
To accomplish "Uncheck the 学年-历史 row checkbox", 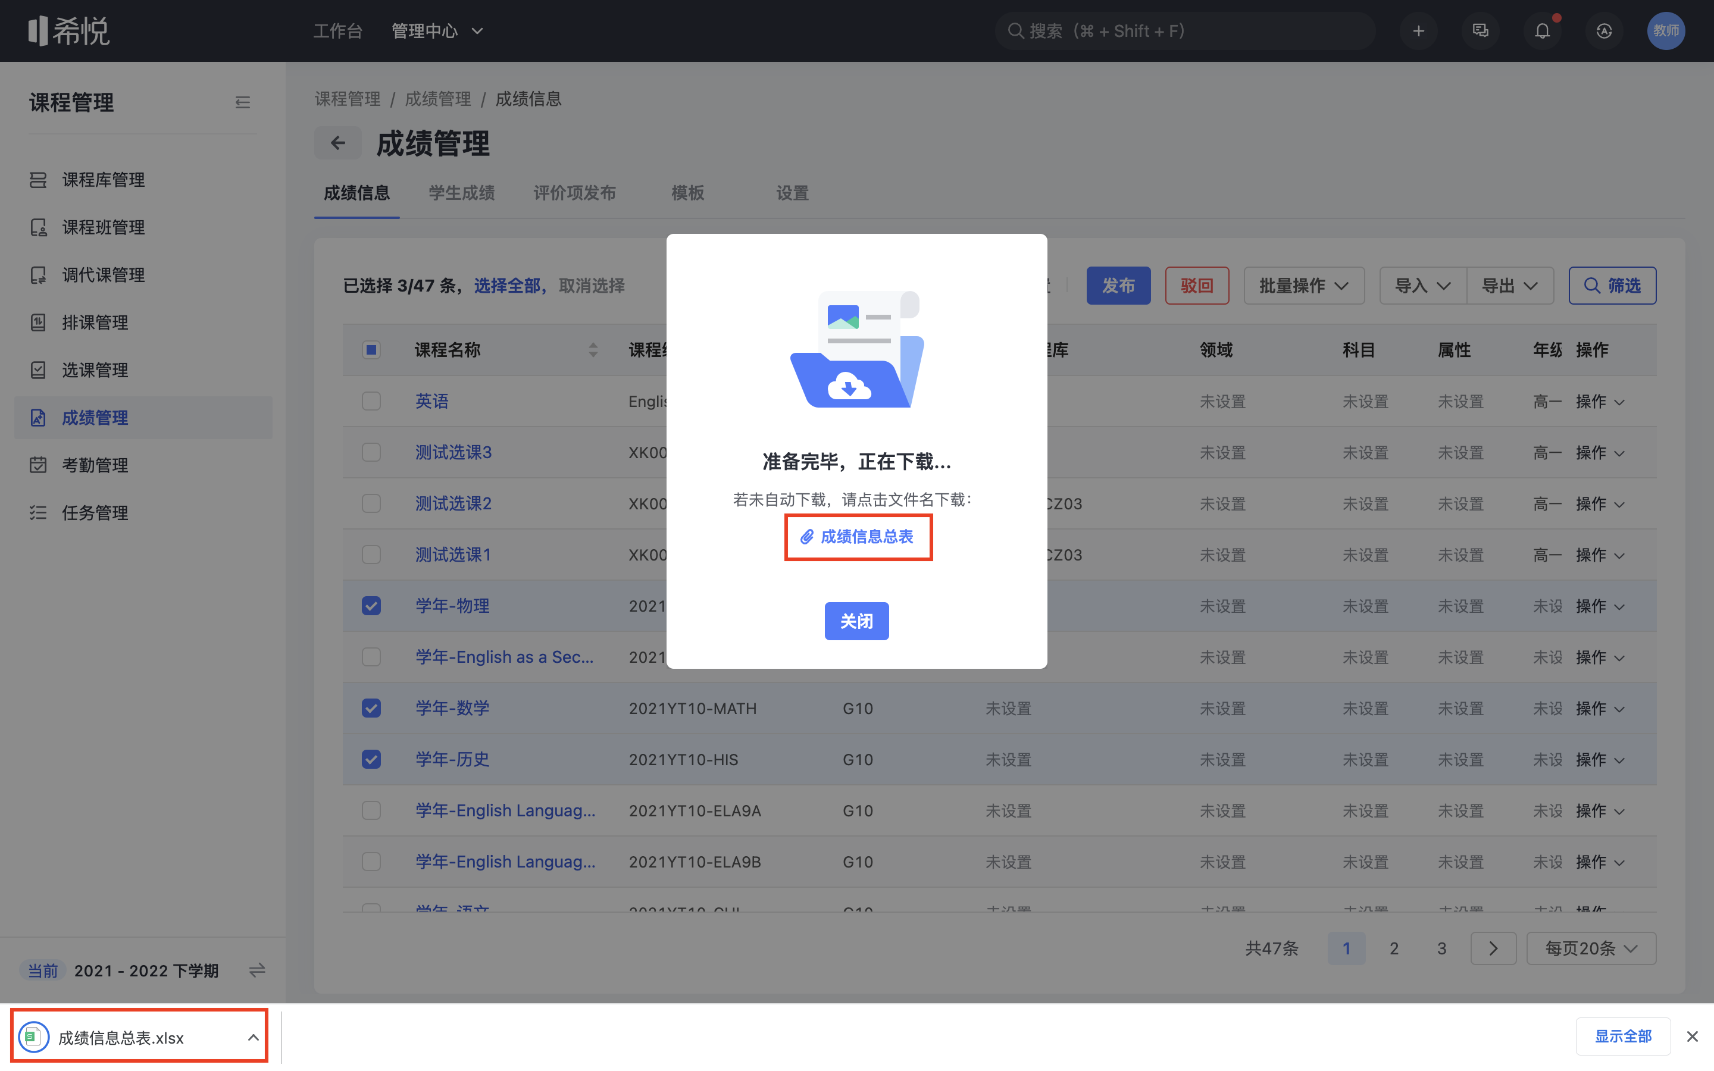I will pos(371,759).
